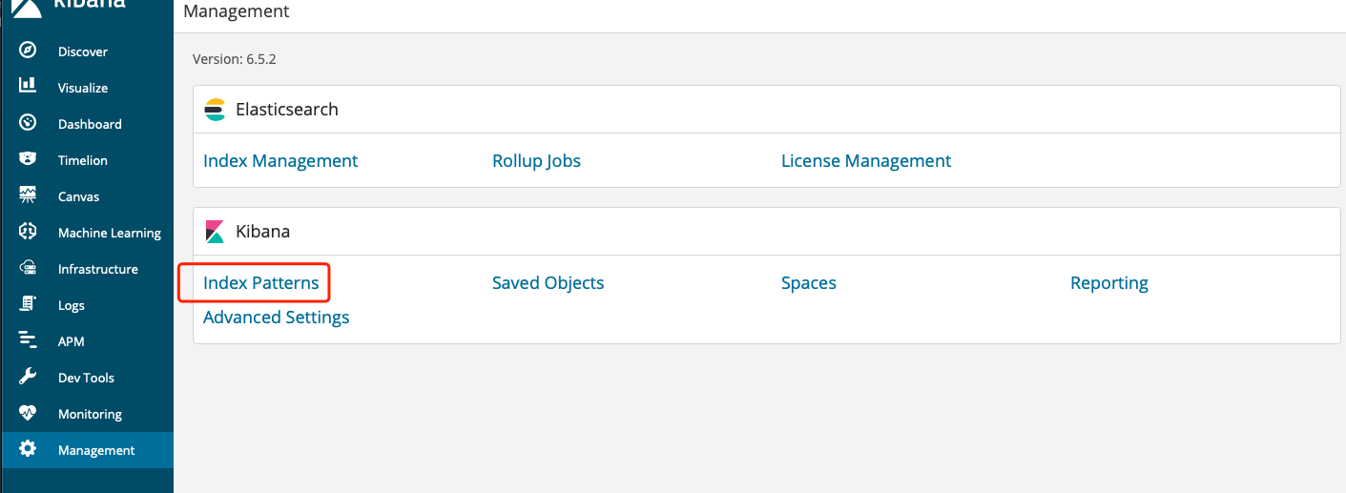Open the Reporting link
Image resolution: width=1346 pixels, height=493 pixels.
click(x=1109, y=283)
